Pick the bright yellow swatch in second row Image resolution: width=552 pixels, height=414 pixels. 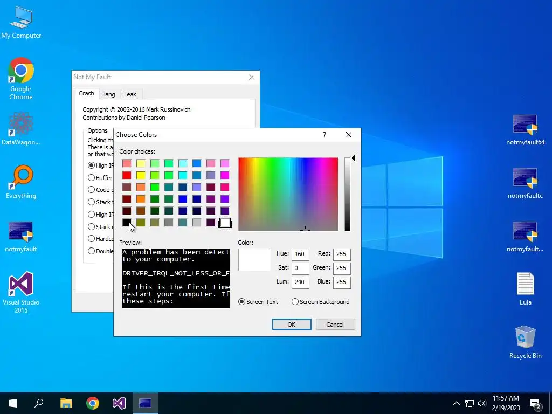point(141,175)
